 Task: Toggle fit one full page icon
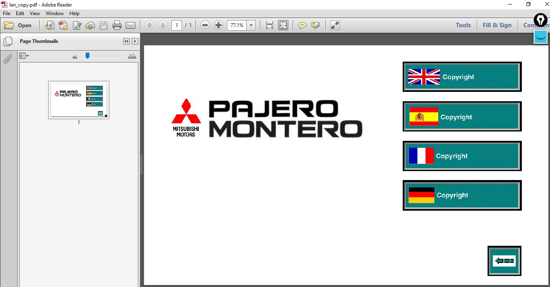283,25
